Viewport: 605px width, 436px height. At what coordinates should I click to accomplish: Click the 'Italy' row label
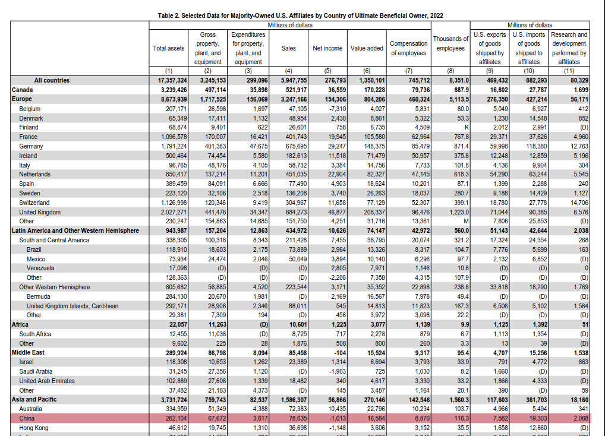point(24,165)
